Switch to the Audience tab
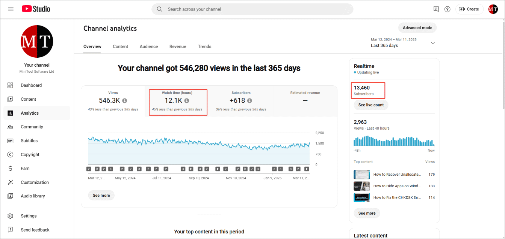Viewport: 505px width, 239px height. coord(148,46)
